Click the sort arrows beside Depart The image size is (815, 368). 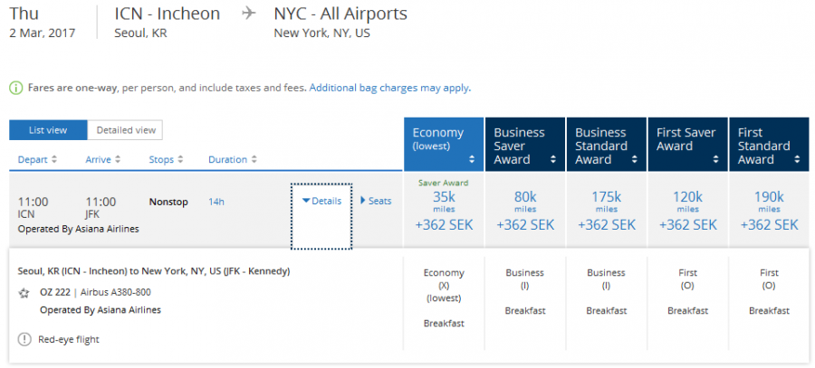click(x=54, y=160)
